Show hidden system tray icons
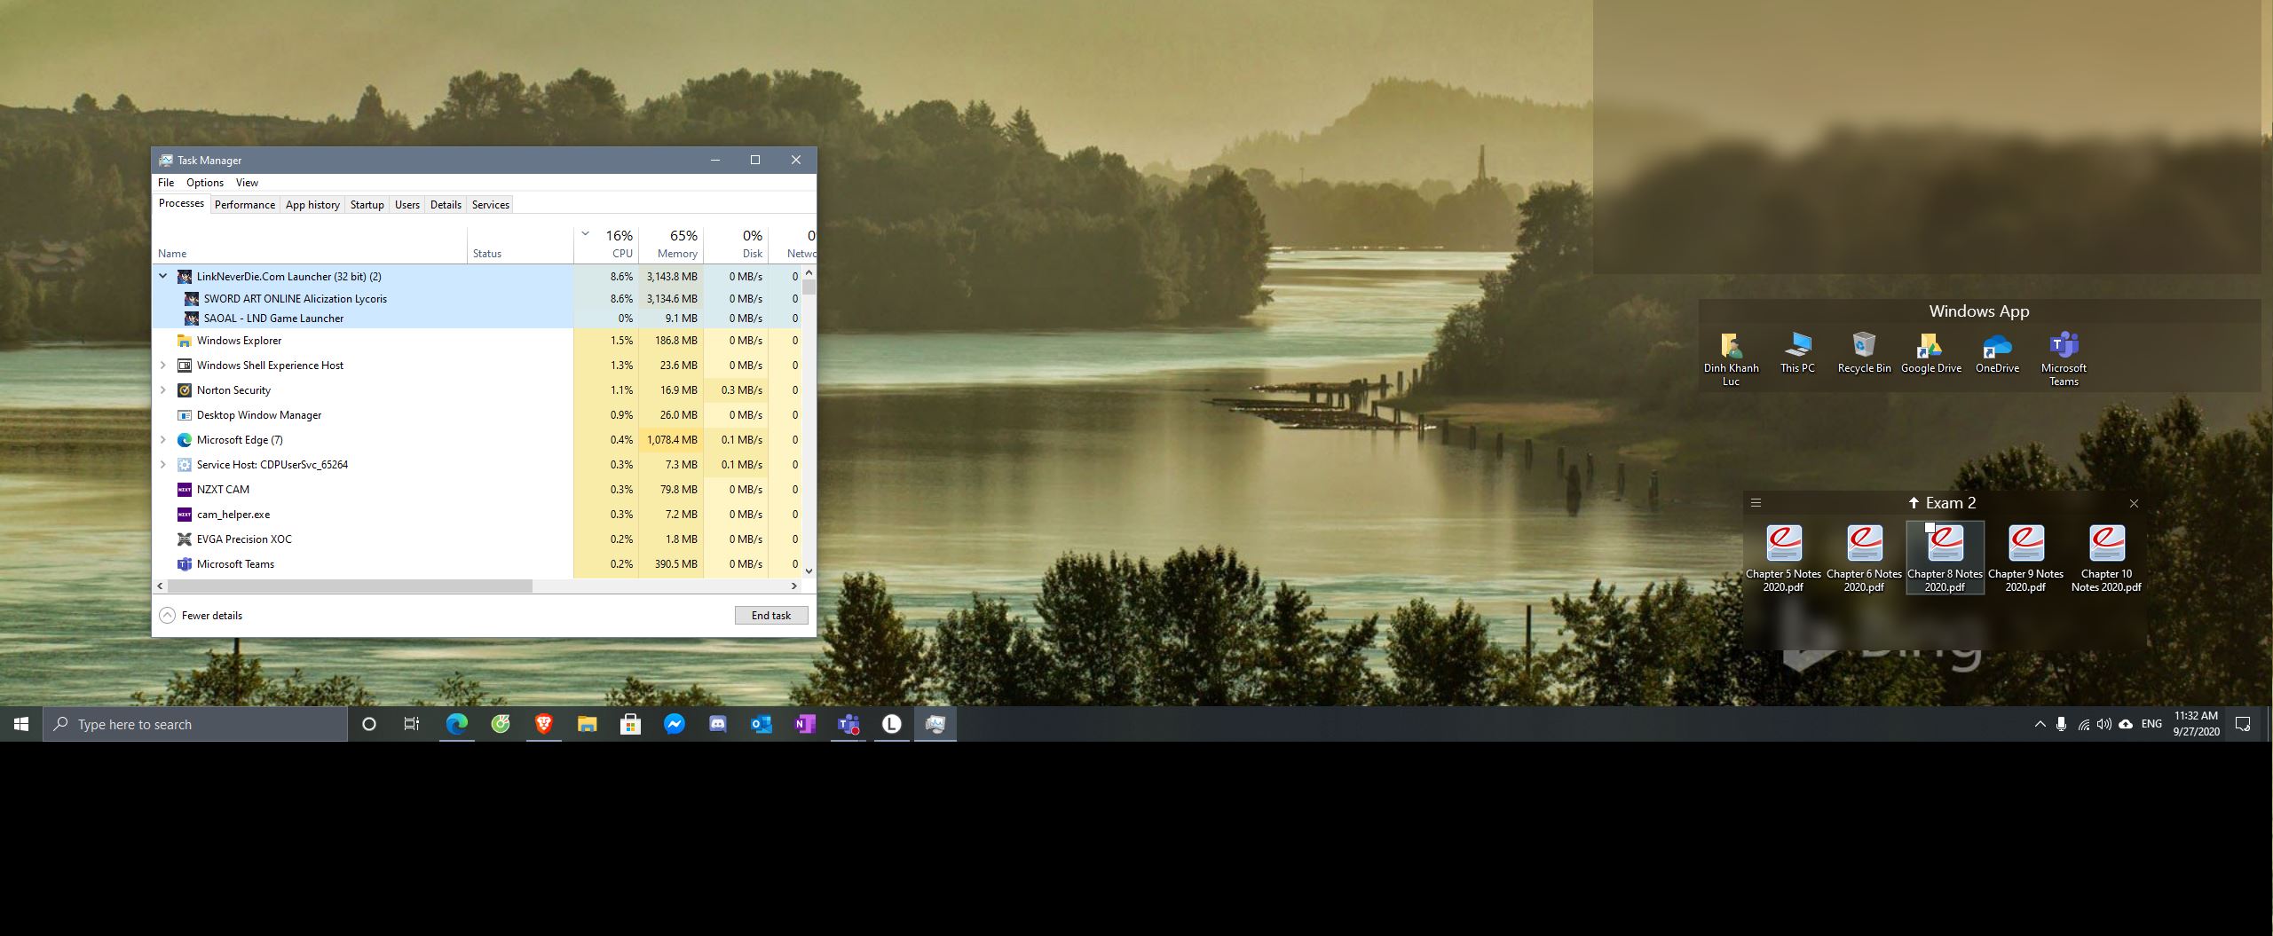This screenshot has height=936, width=2273. pyautogui.click(x=2039, y=724)
